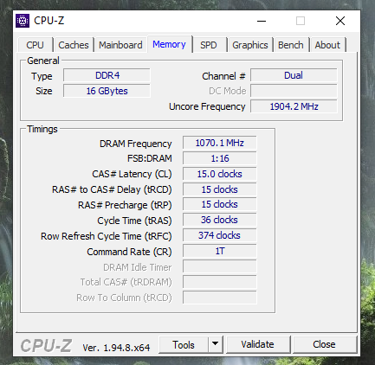The width and height of the screenshot is (375, 365).
Task: Go to the SPD tab
Action: [209, 45]
